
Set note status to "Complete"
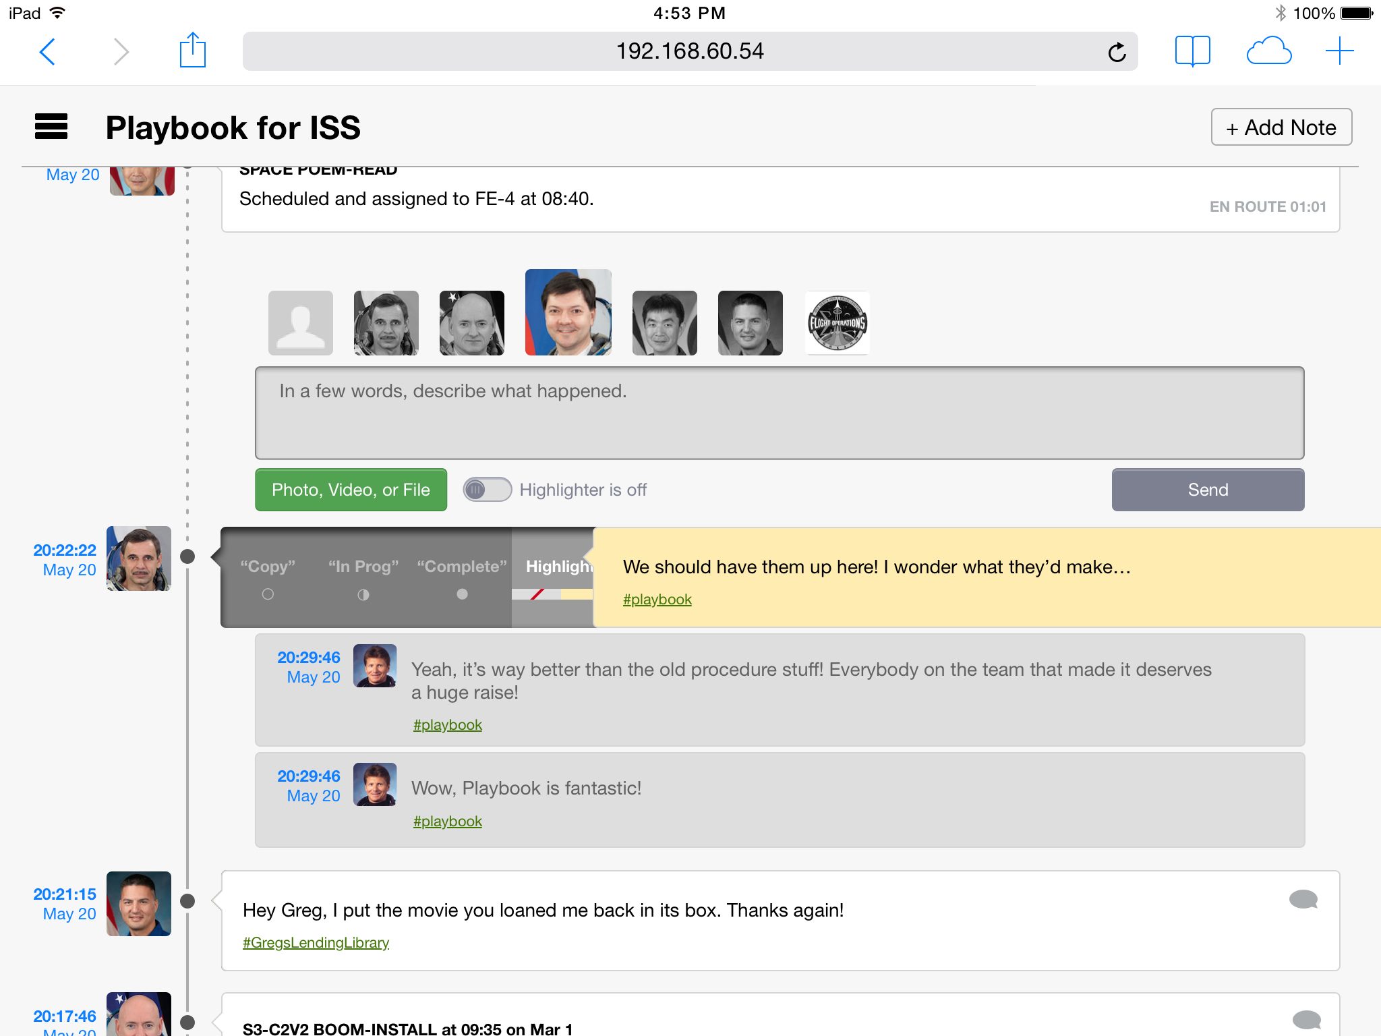462,579
